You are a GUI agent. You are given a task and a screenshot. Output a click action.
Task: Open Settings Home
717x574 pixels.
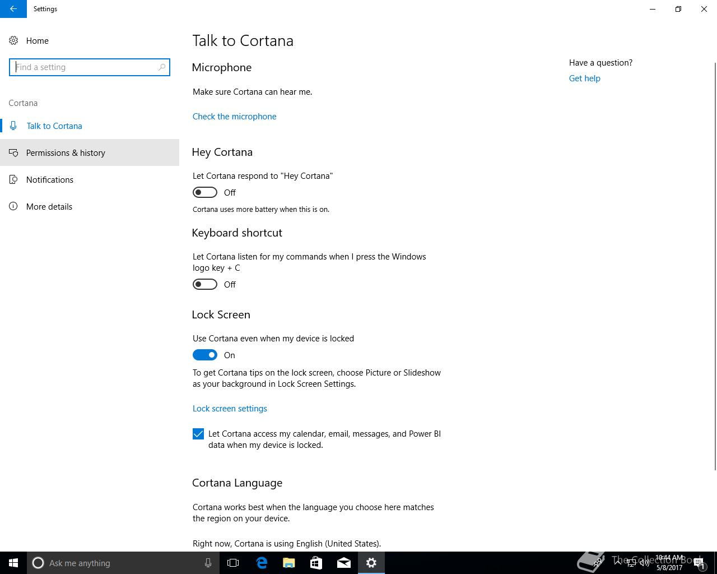(37, 41)
